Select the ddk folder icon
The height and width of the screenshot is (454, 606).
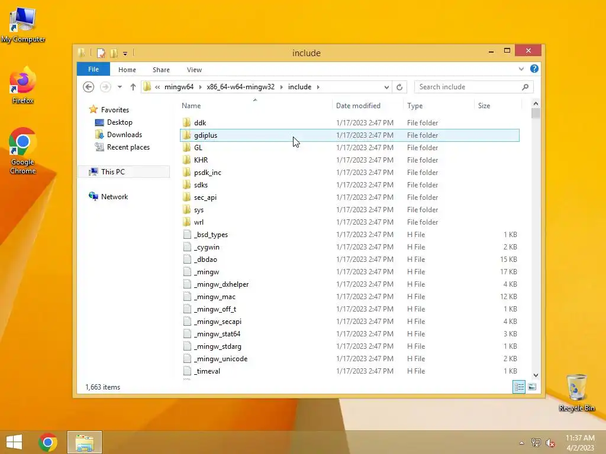pos(186,123)
